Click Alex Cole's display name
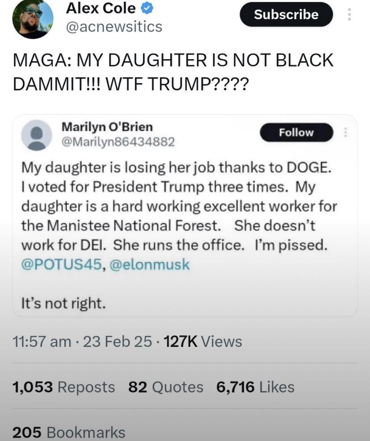370x441 pixels. pos(101,8)
